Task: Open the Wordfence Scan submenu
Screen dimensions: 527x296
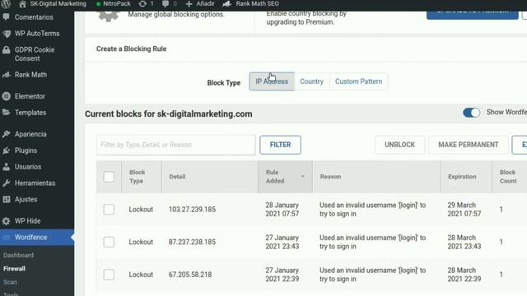Action: click(x=10, y=282)
